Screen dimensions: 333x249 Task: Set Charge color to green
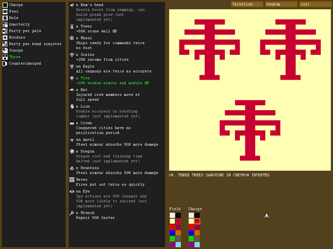191,239
